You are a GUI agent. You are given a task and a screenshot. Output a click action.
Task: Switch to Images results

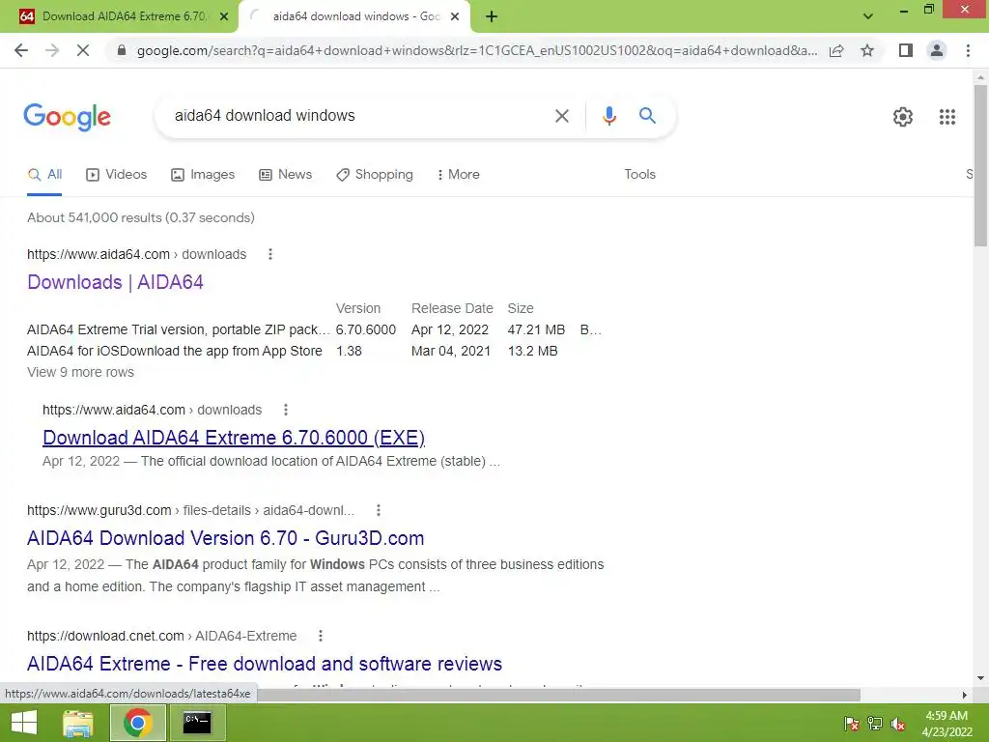pos(203,175)
